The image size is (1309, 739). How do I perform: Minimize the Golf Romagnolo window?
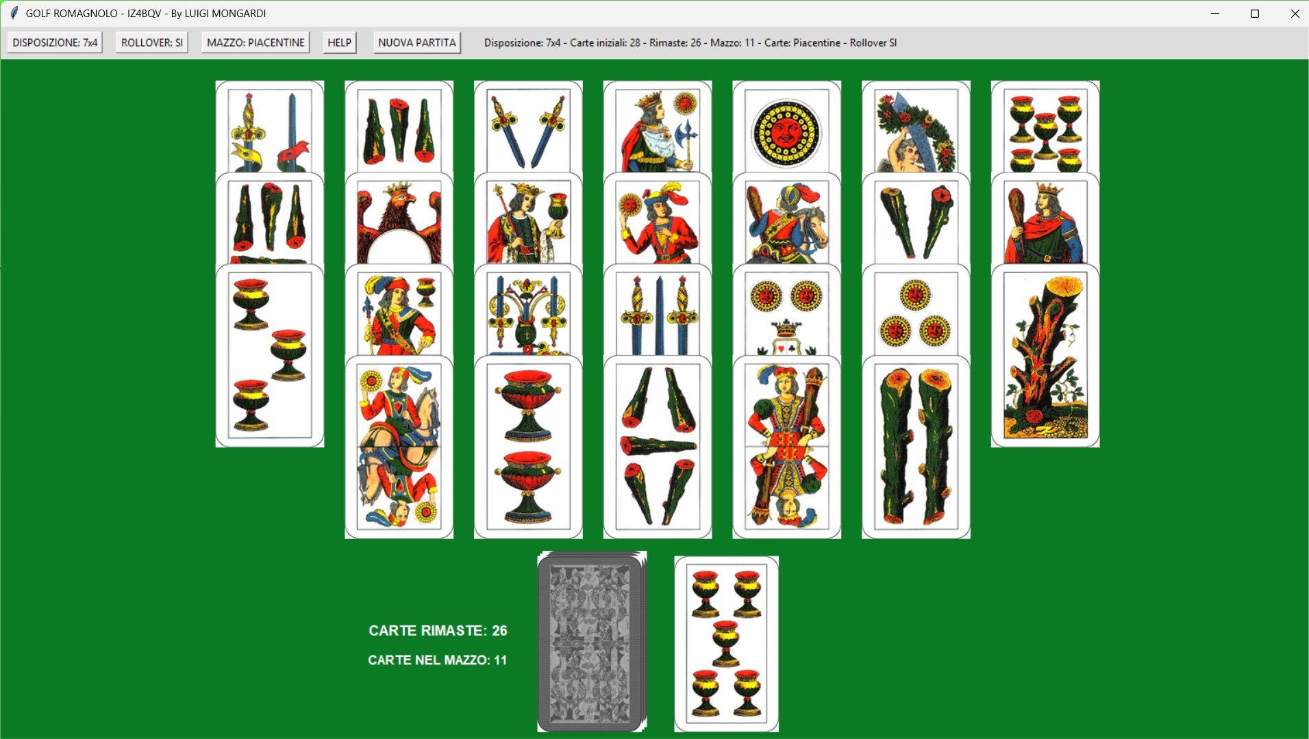[1215, 13]
